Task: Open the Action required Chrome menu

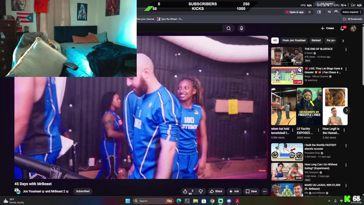Action: pyautogui.click(x=352, y=12)
